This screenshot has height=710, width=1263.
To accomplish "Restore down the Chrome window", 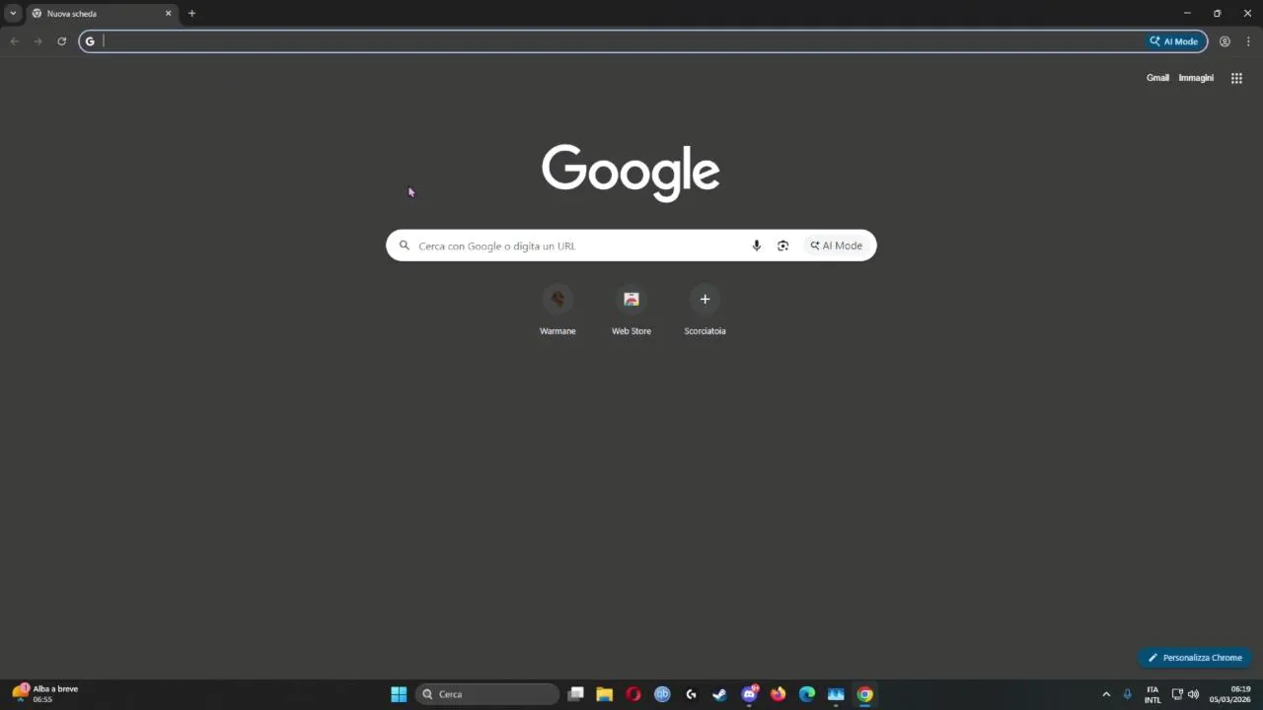I will 1217,14.
